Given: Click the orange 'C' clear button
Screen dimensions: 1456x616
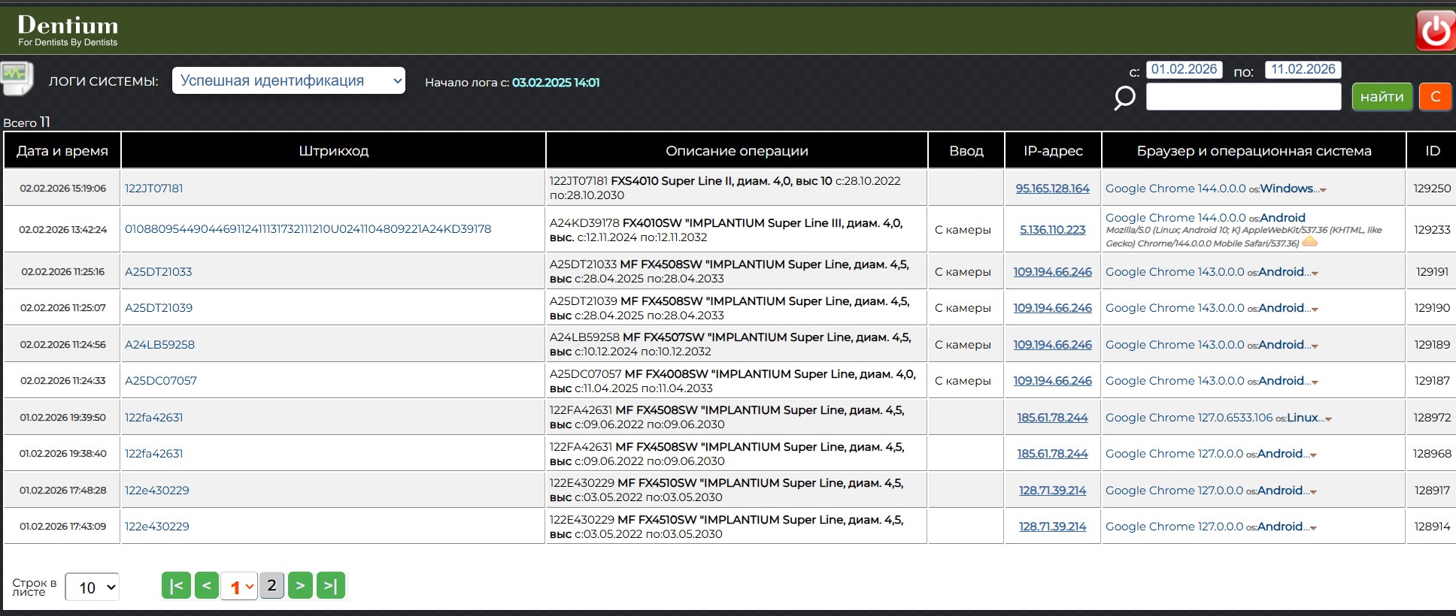Looking at the screenshot, I should pos(1435,97).
